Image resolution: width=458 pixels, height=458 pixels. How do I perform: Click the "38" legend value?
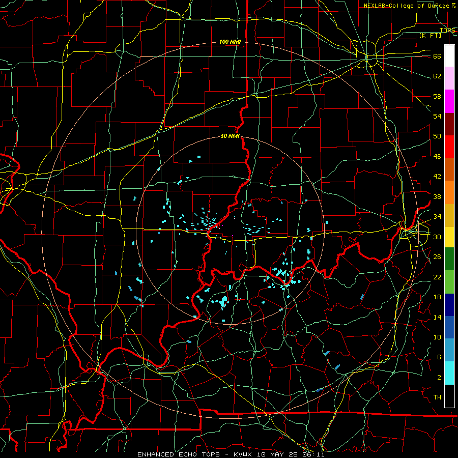(437, 196)
